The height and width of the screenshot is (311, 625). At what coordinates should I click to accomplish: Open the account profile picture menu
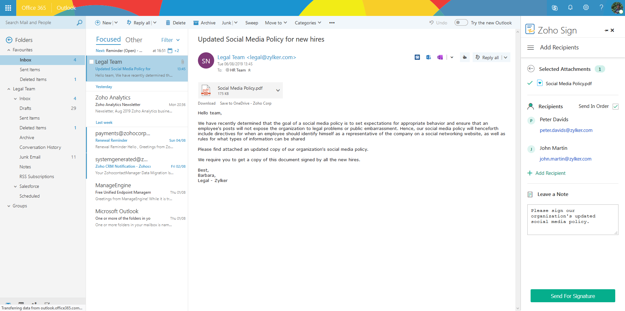(617, 8)
